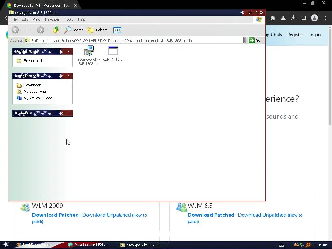Open the Tools menu
Image resolution: width=332 pixels, height=249 pixels.
pos(69,19)
